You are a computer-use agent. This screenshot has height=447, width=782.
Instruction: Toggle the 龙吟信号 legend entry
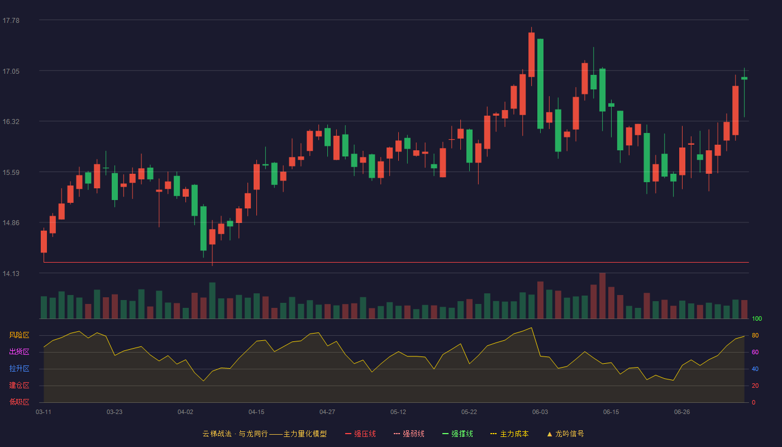[565, 434]
